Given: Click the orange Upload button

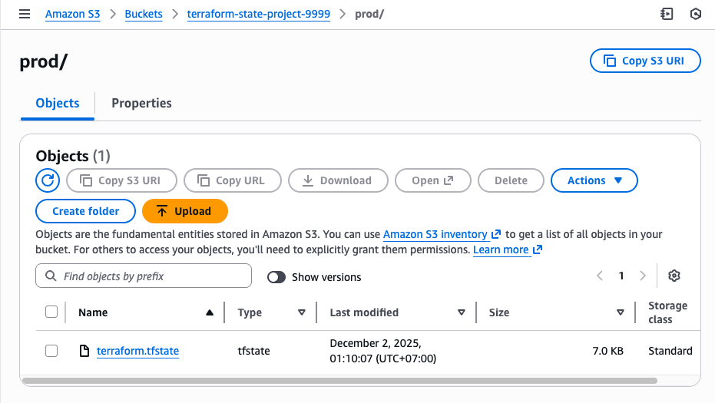Looking at the screenshot, I should 185,211.
